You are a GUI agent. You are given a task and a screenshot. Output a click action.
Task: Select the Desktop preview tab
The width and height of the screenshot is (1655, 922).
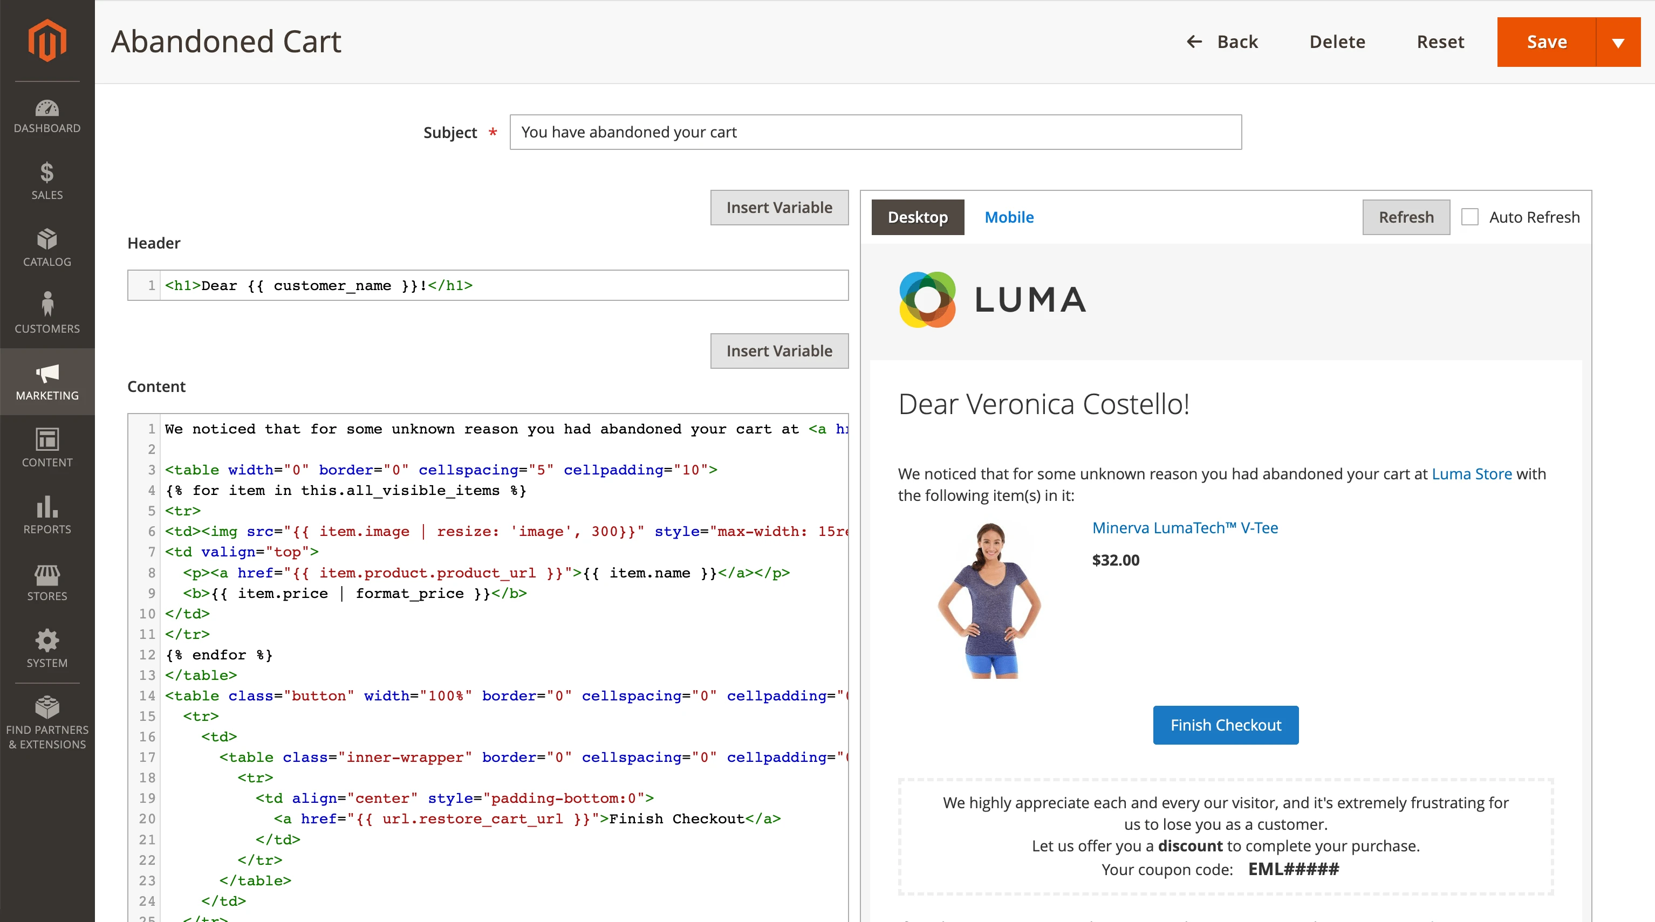click(918, 217)
